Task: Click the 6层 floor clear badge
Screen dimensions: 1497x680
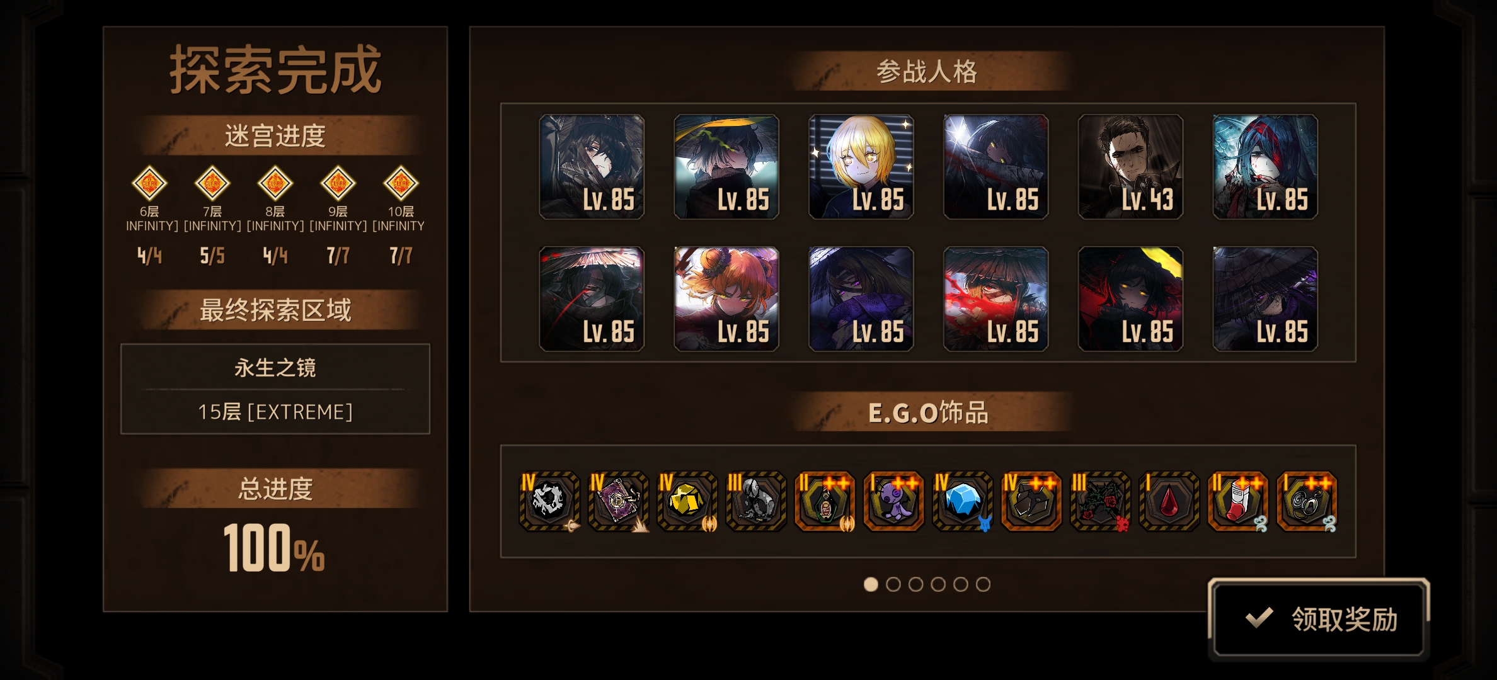Action: click(149, 183)
